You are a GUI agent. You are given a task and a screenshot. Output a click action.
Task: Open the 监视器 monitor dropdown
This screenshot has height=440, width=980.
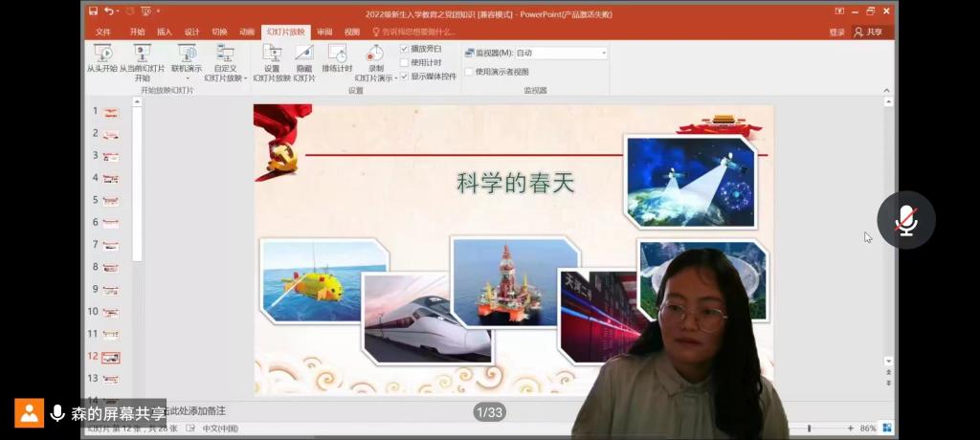(x=603, y=54)
